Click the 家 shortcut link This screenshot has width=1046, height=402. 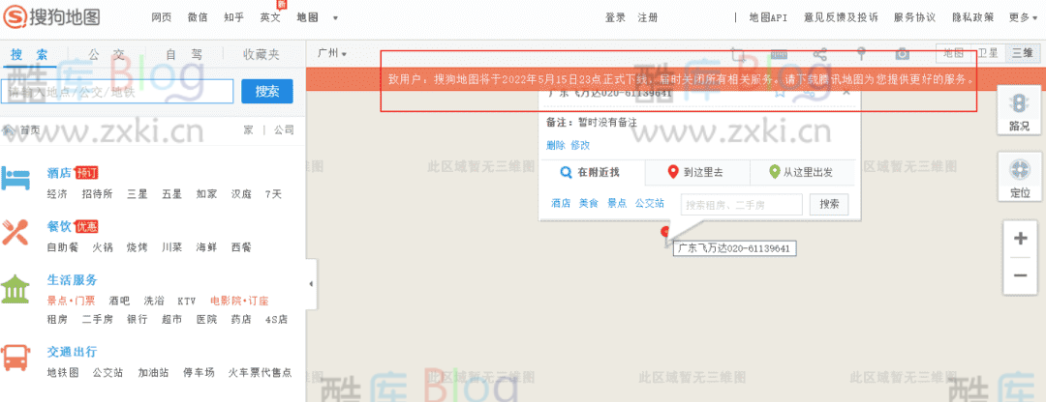(x=248, y=129)
